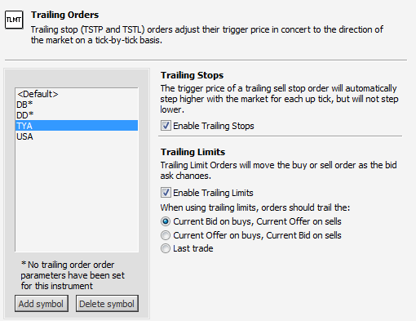Choose the Last trade radio option
Image resolution: width=416 pixels, height=321 pixels.
click(x=166, y=248)
